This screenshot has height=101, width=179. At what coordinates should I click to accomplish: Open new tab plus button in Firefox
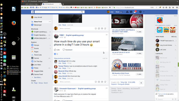63,4
